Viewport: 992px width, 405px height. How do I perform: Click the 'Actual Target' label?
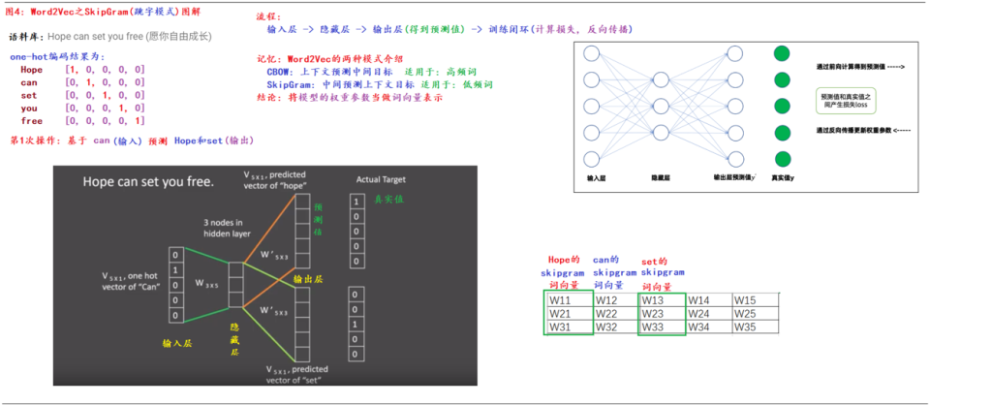[381, 179]
